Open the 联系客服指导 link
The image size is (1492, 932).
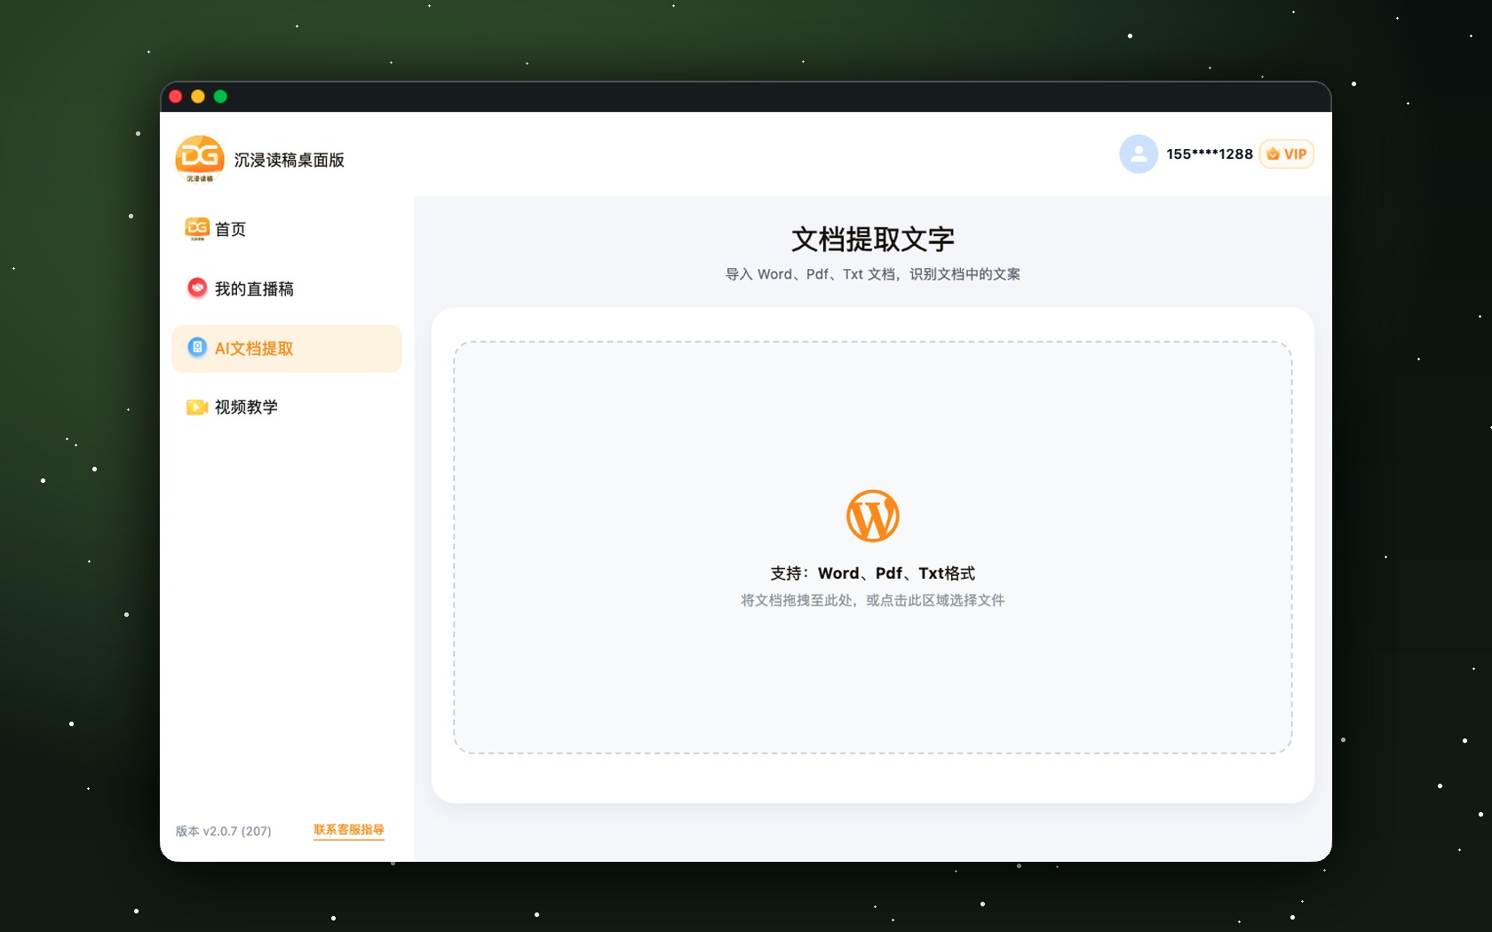349,830
